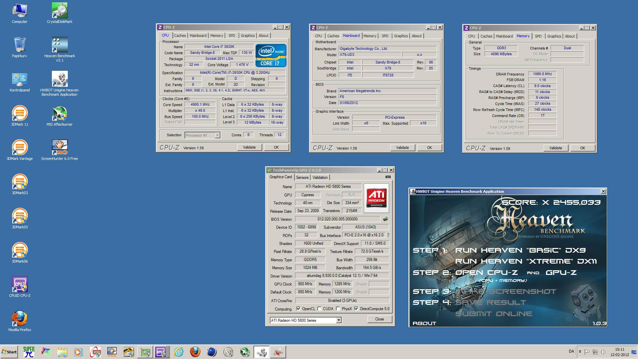Switch to the Validation tab in GPU-Z
This screenshot has width=638, height=359.
pyautogui.click(x=320, y=178)
